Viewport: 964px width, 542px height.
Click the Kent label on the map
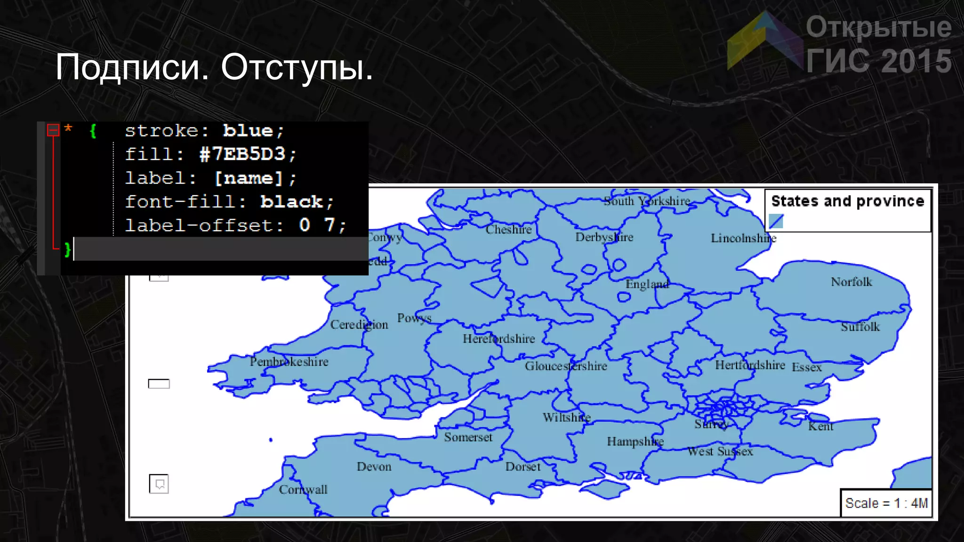click(821, 426)
